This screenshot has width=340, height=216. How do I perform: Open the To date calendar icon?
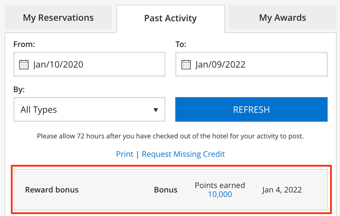tap(186, 65)
